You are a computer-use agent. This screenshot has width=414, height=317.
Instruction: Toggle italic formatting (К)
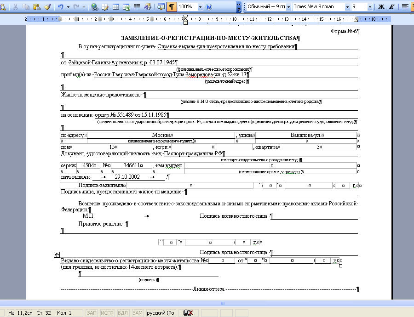pos(392,7)
